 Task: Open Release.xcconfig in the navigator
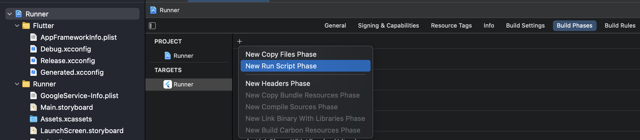[68, 61]
